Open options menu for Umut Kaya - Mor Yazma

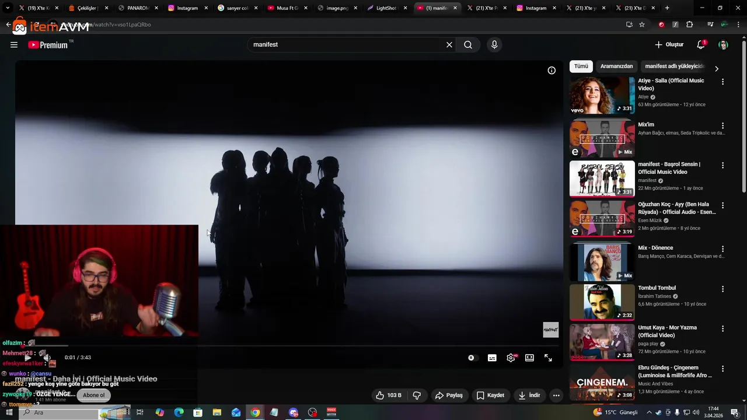[x=722, y=329]
